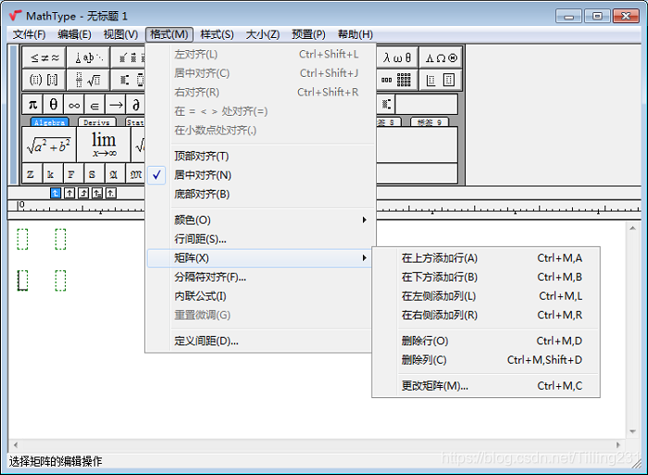Open the matrix templates palette

tap(397, 80)
